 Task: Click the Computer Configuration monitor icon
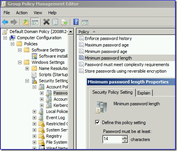point(12,38)
